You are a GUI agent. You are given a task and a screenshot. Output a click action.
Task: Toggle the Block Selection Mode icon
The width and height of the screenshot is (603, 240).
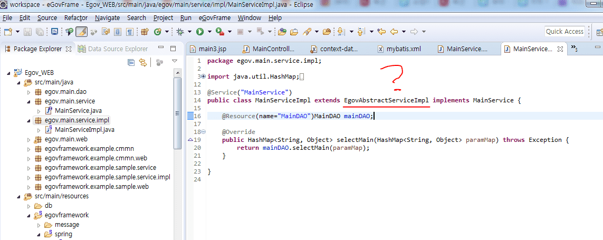pos(118,32)
